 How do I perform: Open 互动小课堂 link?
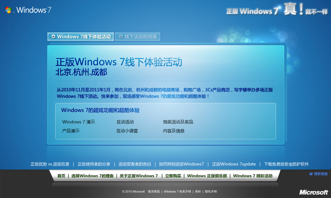127,131
